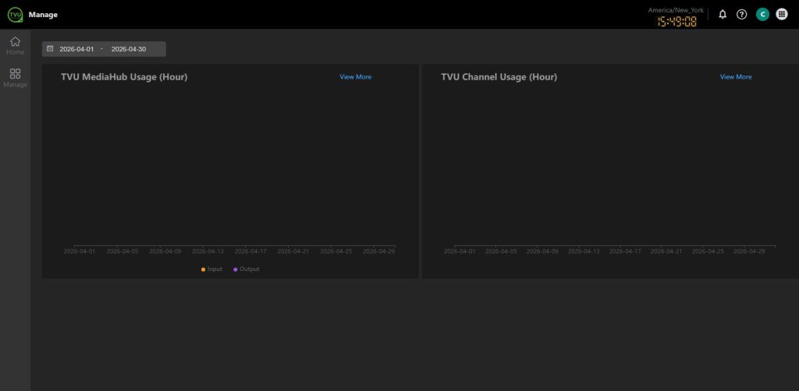Open the user avatar C menu
The image size is (799, 391).
click(762, 14)
